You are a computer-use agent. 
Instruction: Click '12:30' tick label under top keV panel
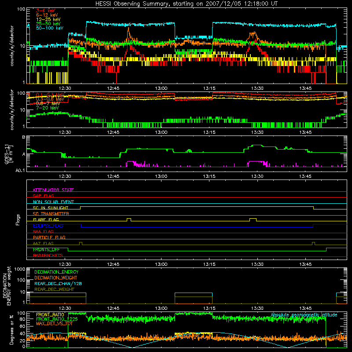[65, 88]
